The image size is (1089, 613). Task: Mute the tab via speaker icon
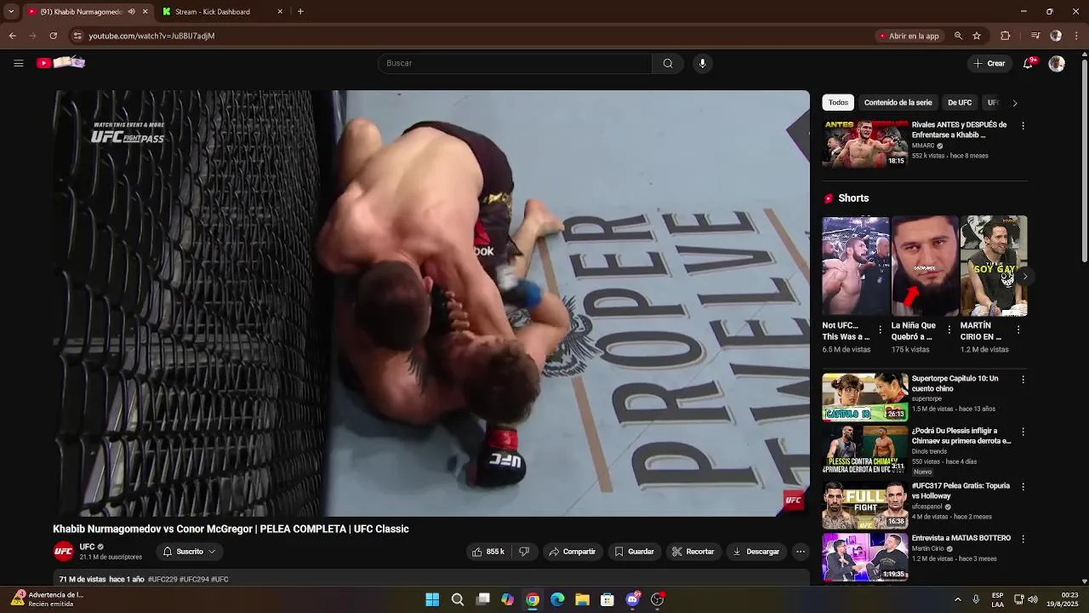[131, 12]
